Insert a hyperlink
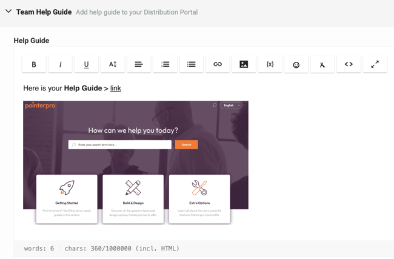 (x=218, y=64)
